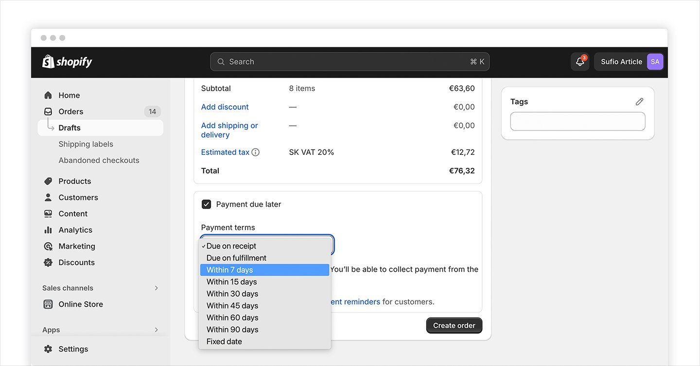The image size is (700, 366).
Task: Click the Settings gear icon
Action: [x=48, y=349]
